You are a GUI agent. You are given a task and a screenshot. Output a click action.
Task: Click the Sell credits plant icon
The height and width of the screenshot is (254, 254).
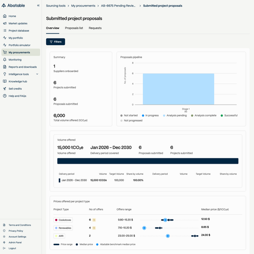point(5,89)
